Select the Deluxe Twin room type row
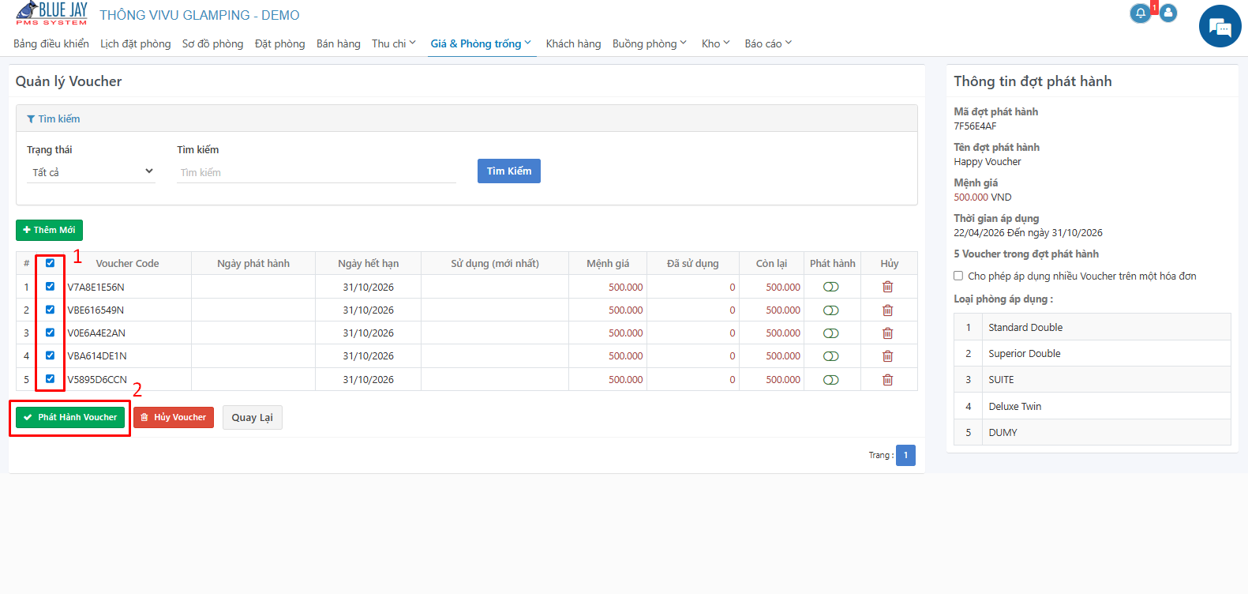This screenshot has height=594, width=1248. [1092, 406]
